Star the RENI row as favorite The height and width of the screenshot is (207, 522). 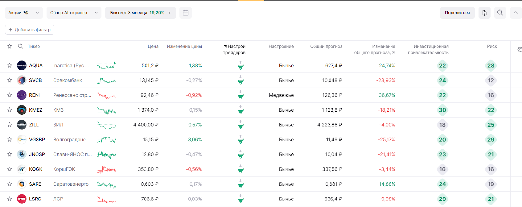click(x=10, y=95)
